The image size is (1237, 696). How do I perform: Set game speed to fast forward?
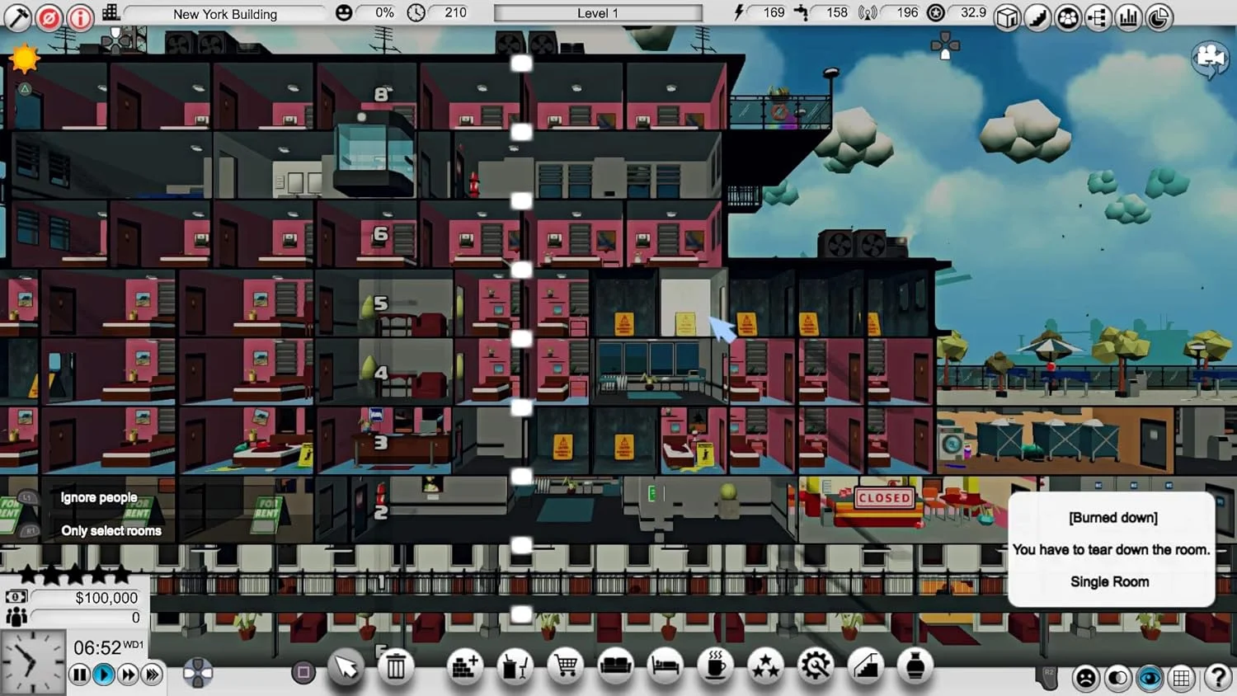(x=128, y=675)
